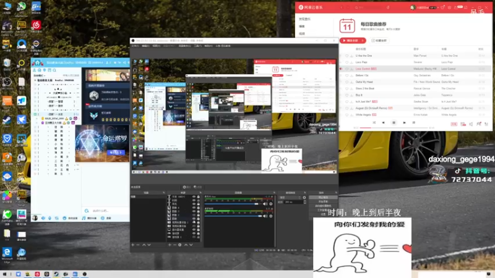
Task: Open 淡出 scene transition dropdown in OBS
Action: pos(290,198)
